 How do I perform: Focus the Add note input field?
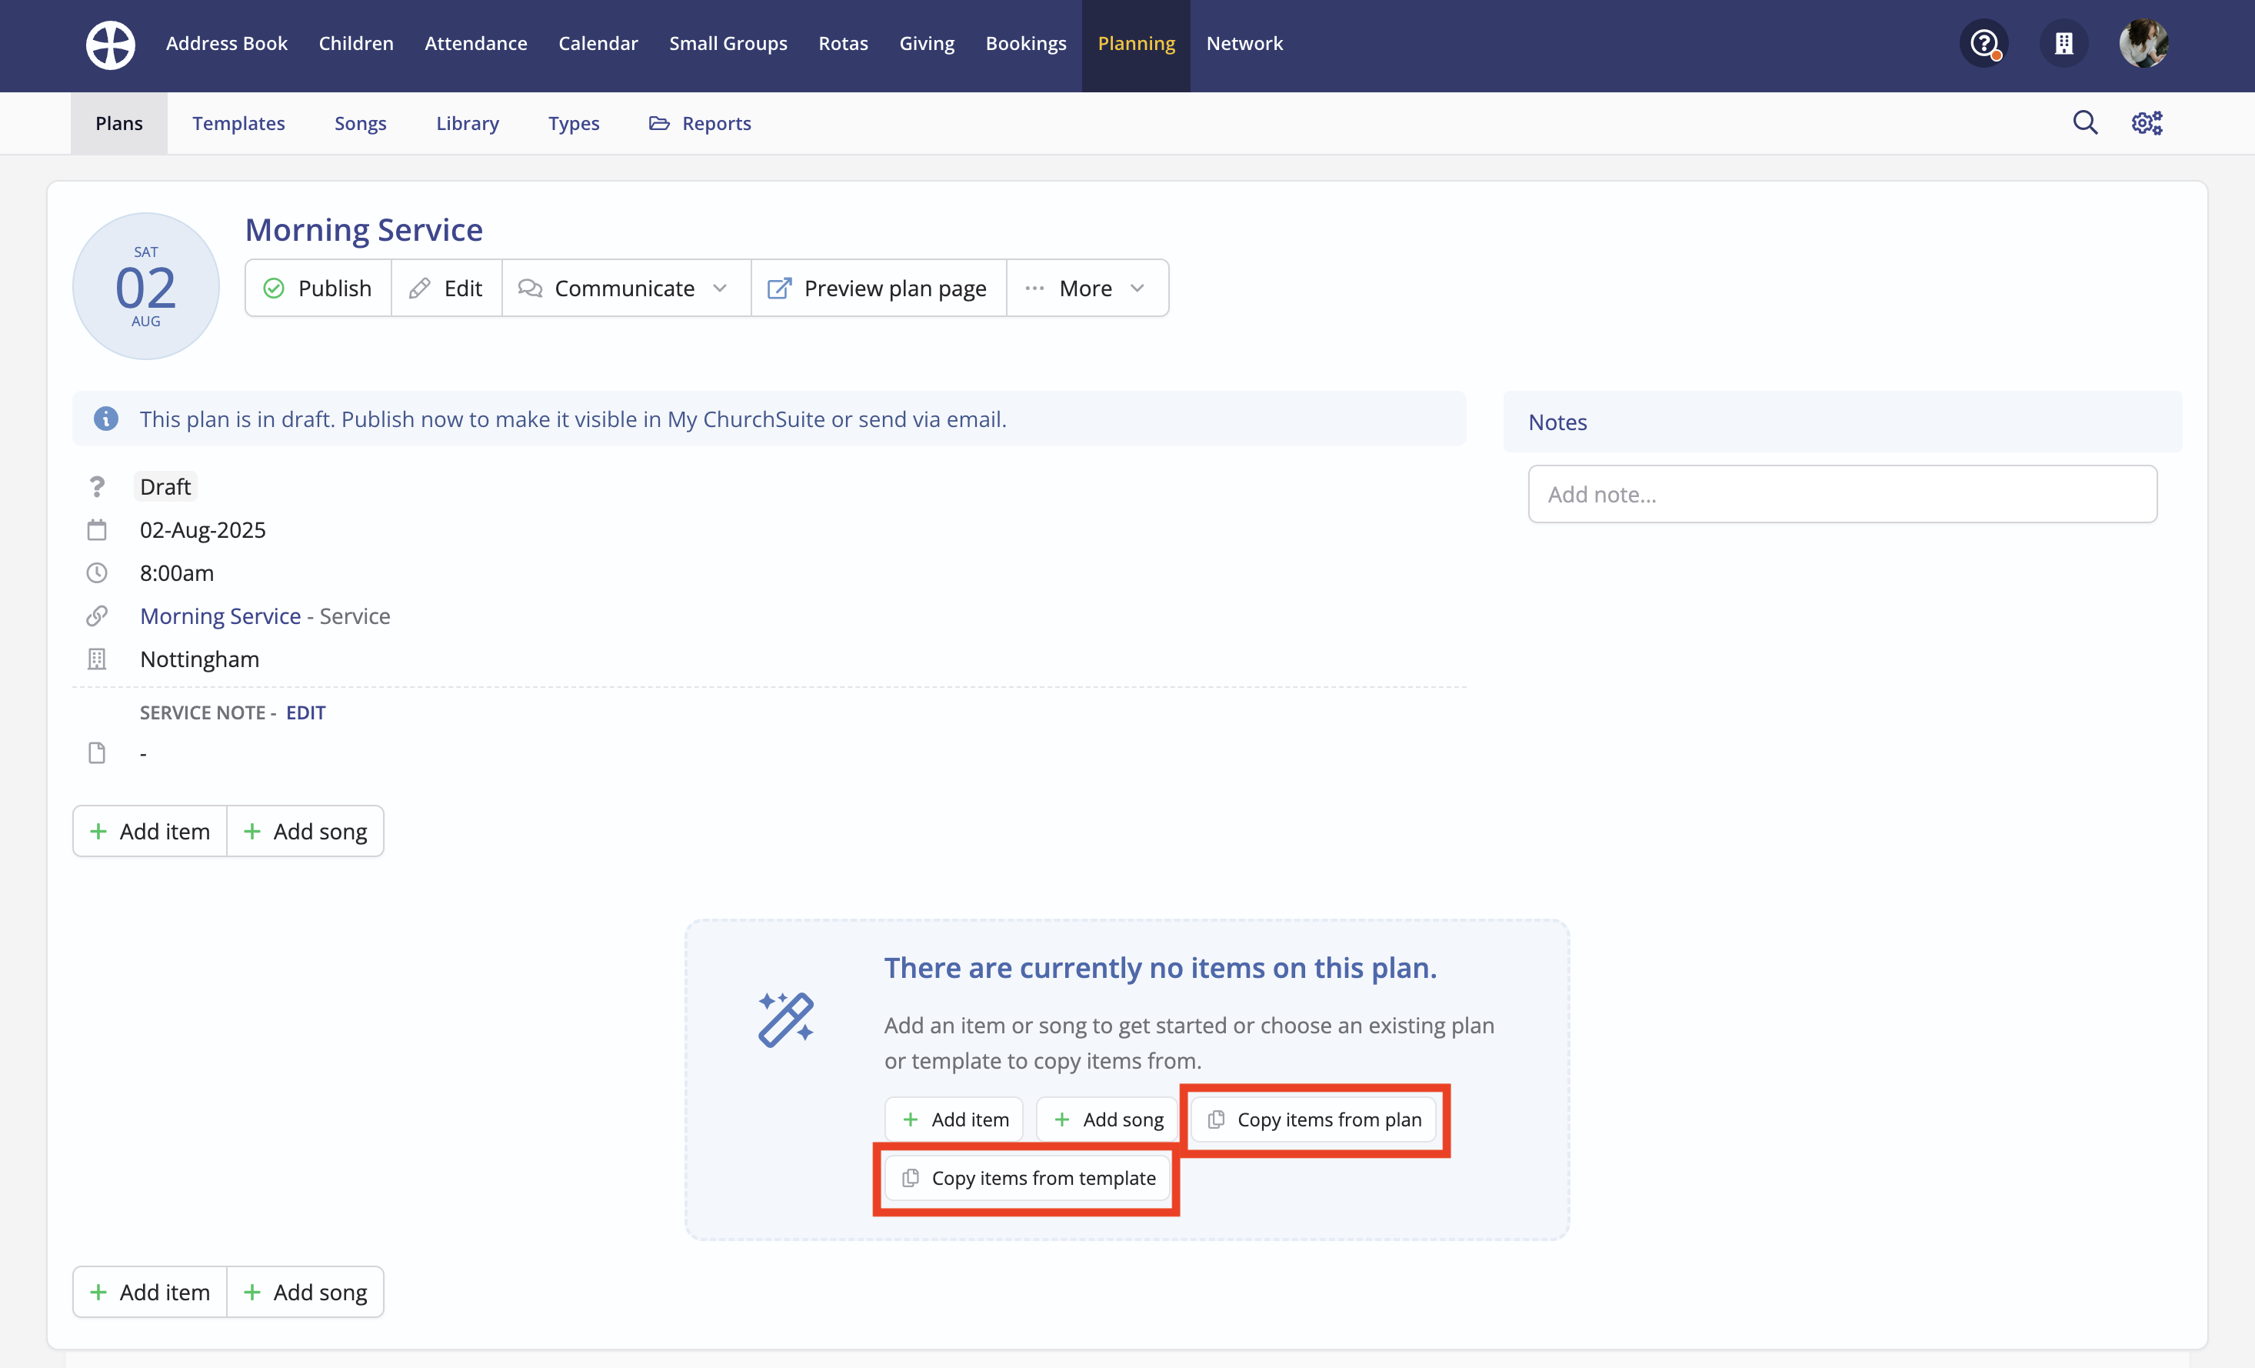pyautogui.click(x=1842, y=493)
